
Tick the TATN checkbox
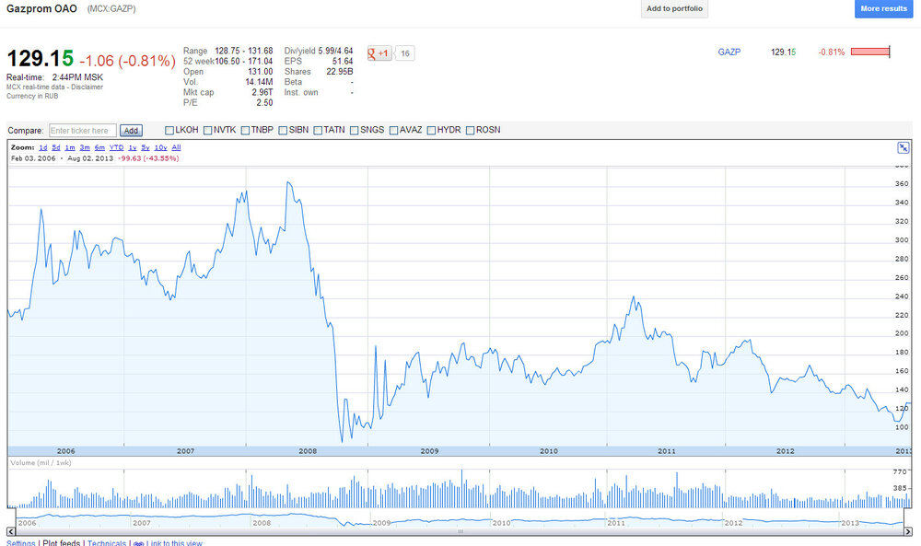pyautogui.click(x=318, y=131)
